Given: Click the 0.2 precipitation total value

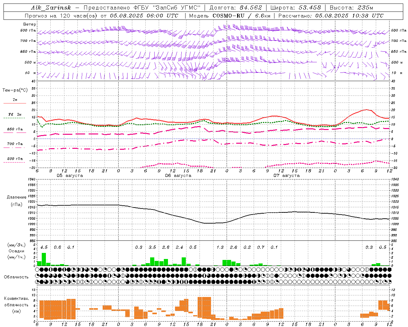Looking at the screenshot, I should pos(247,247).
